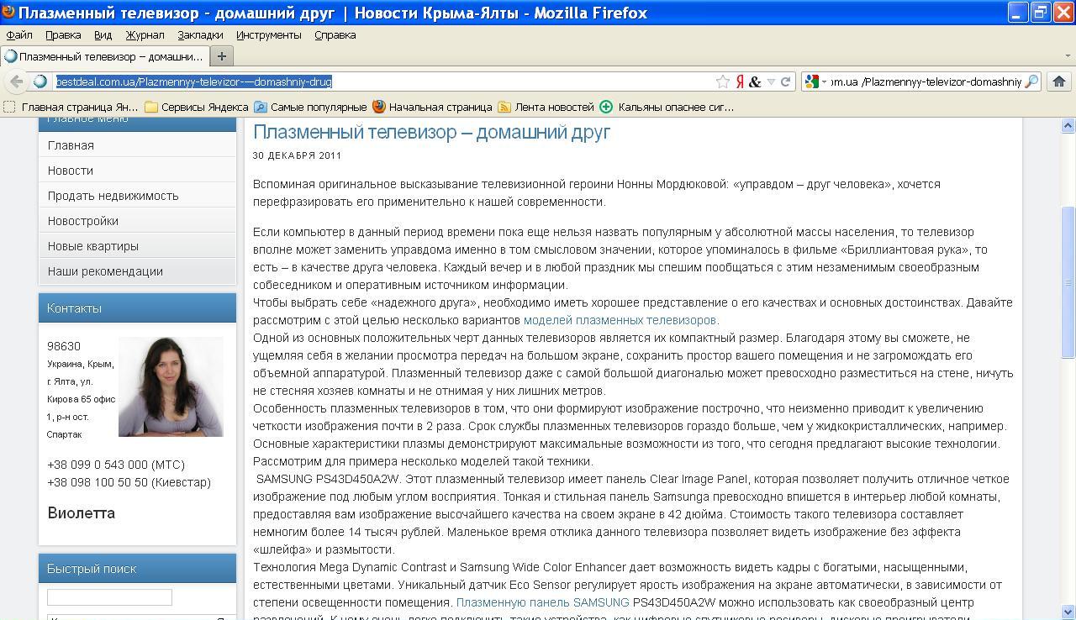
Task: Click Новостройки sidebar link
Action: click(x=82, y=221)
